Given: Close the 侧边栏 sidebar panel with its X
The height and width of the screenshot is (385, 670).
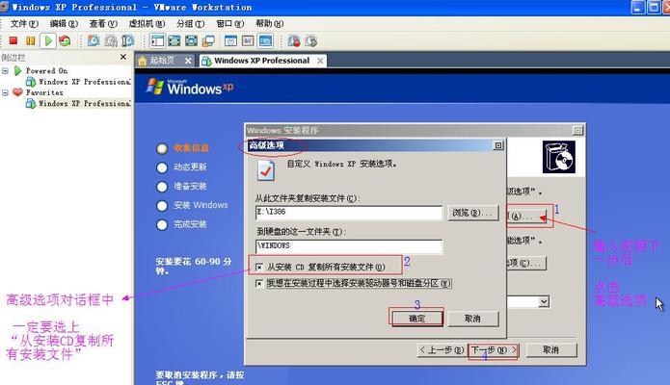Looking at the screenshot, I should (x=123, y=57).
